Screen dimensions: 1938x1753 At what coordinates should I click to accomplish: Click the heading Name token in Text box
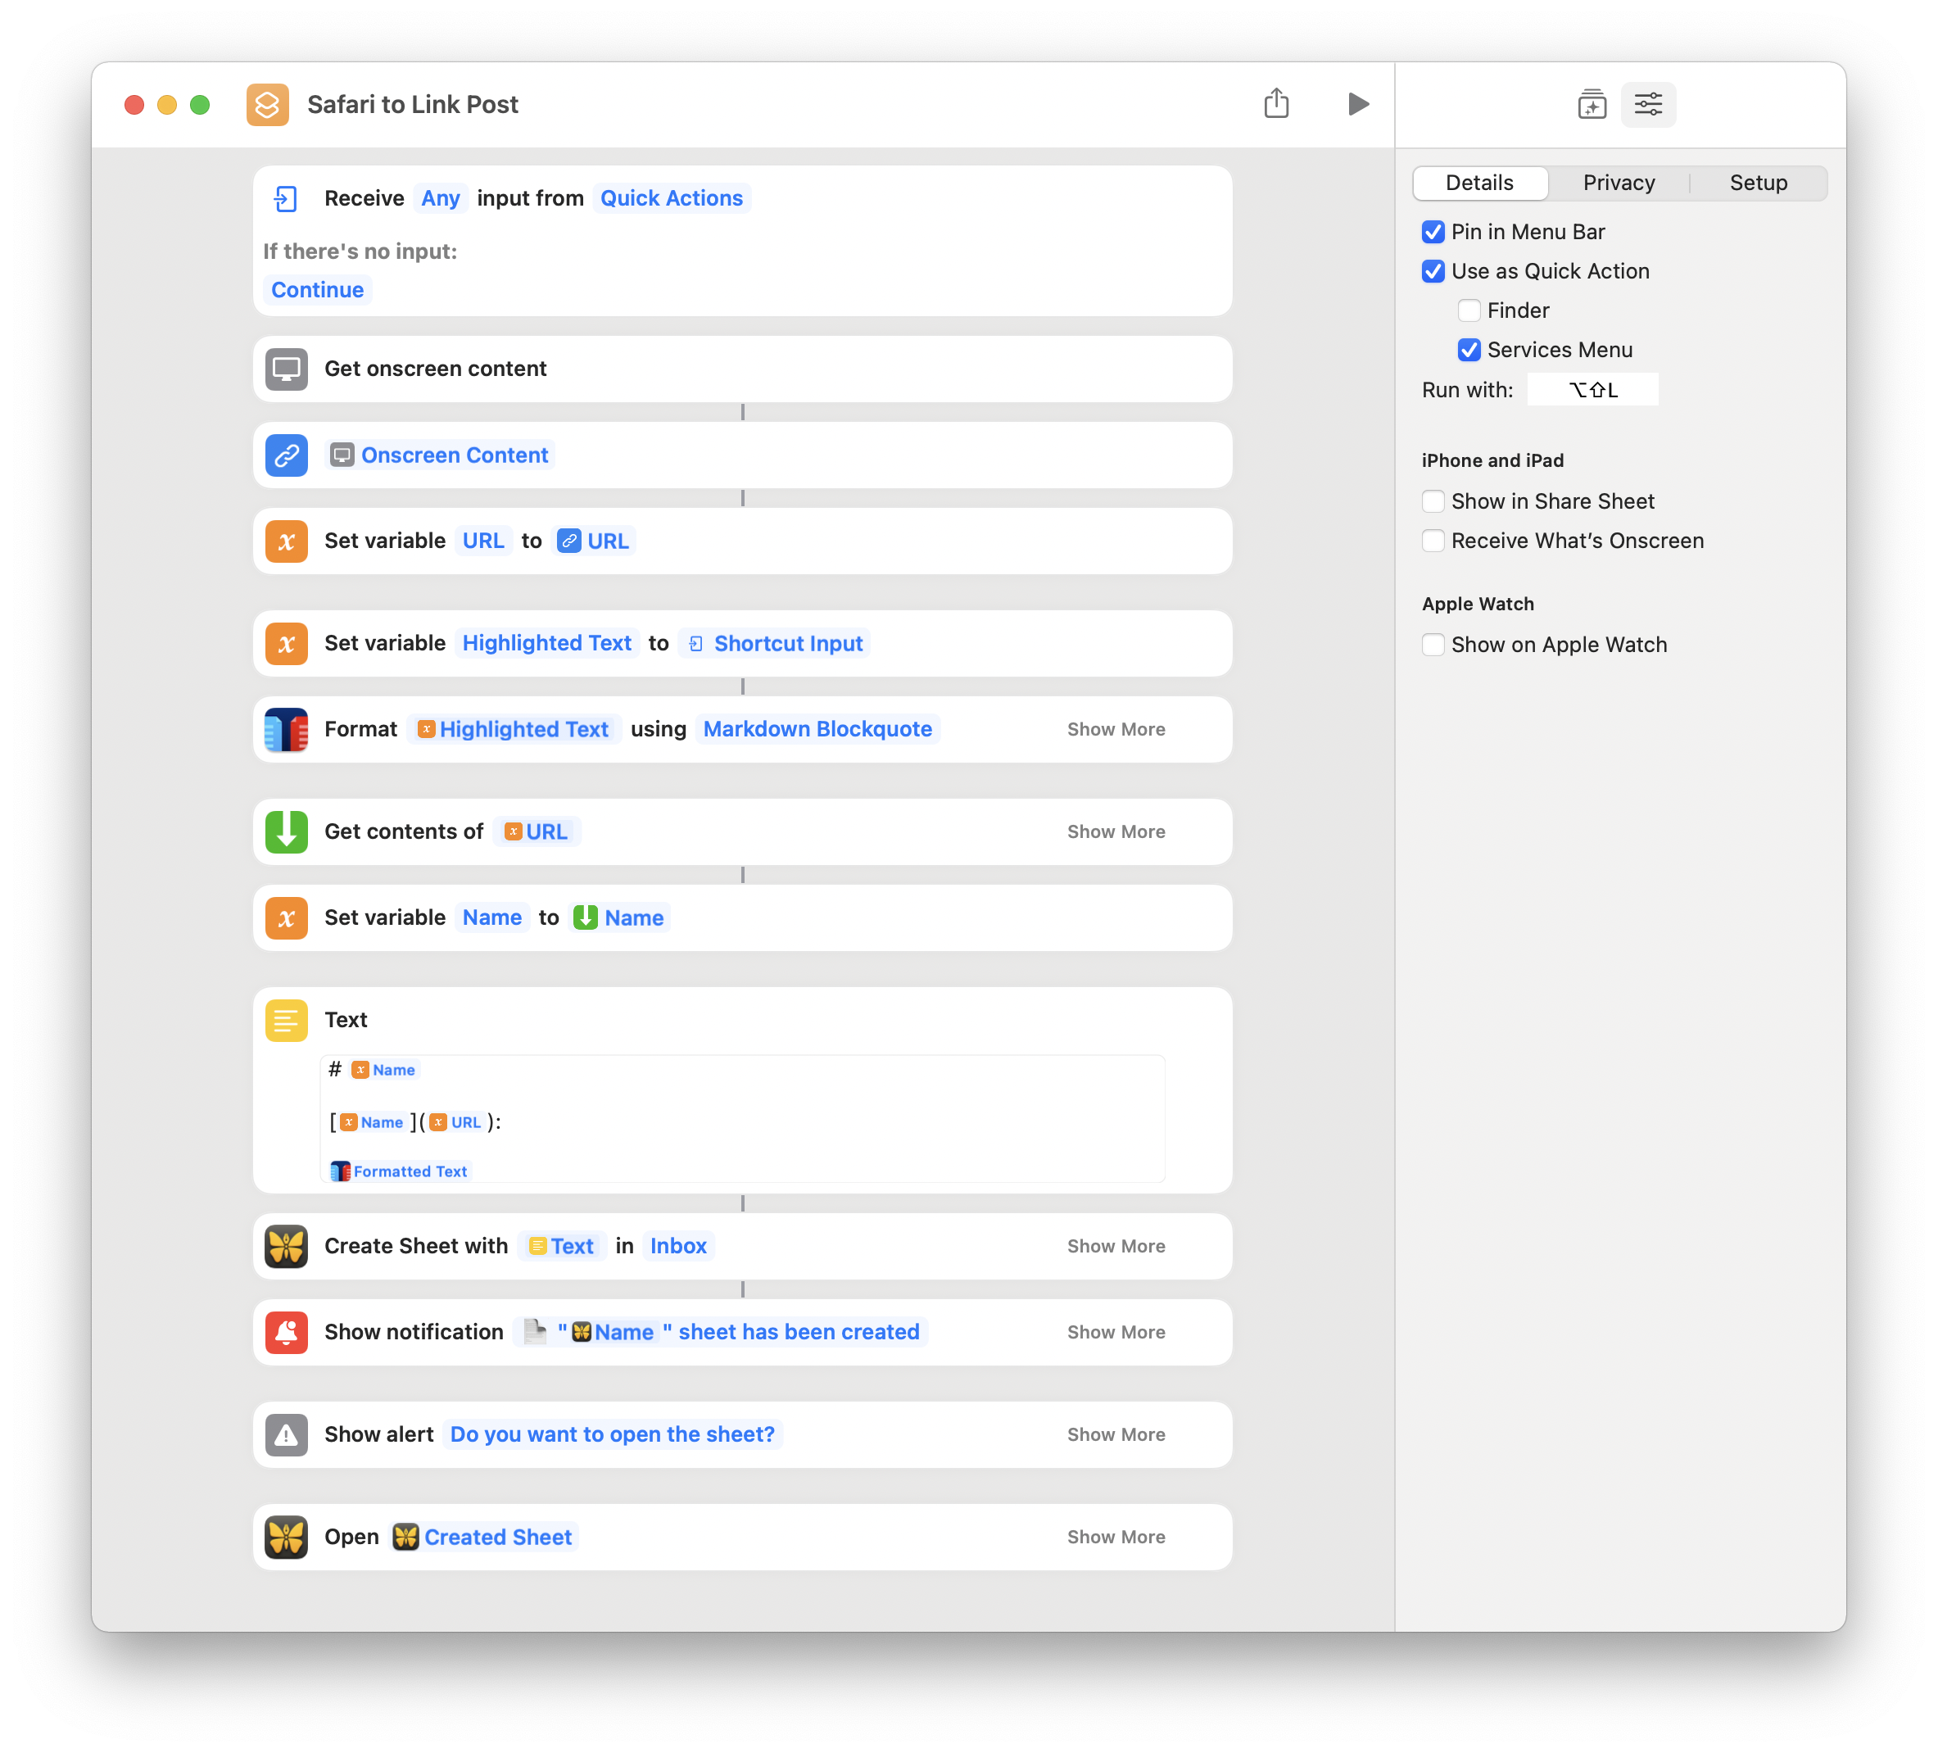point(384,1069)
